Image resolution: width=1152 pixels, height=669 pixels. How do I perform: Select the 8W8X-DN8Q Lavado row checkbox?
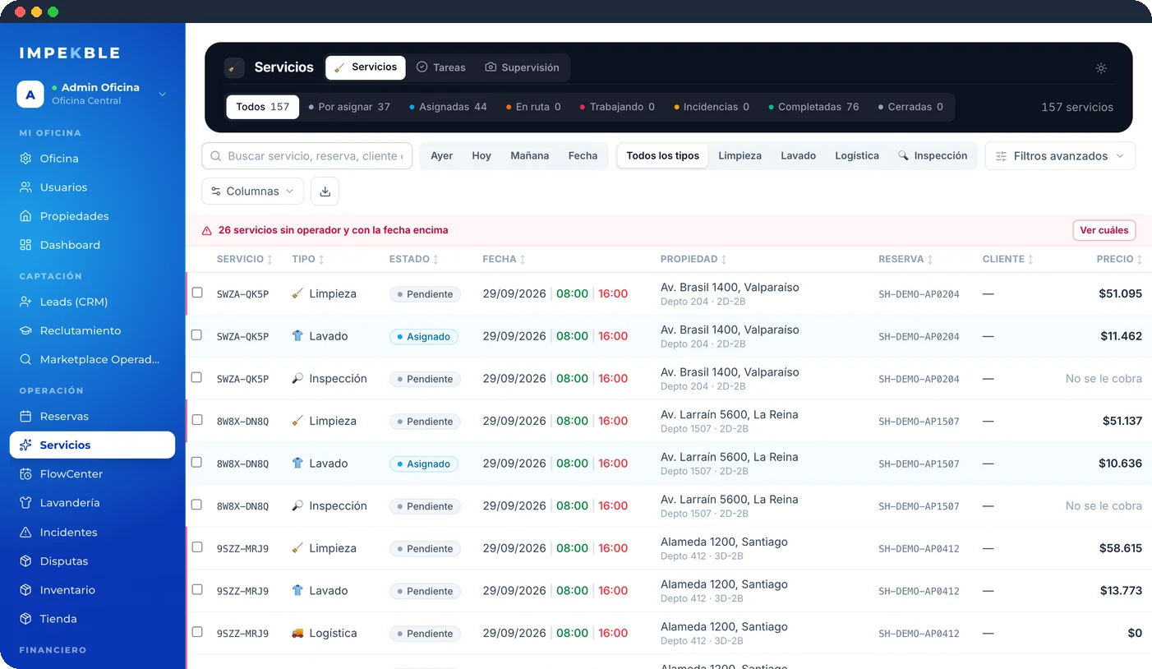(x=196, y=462)
